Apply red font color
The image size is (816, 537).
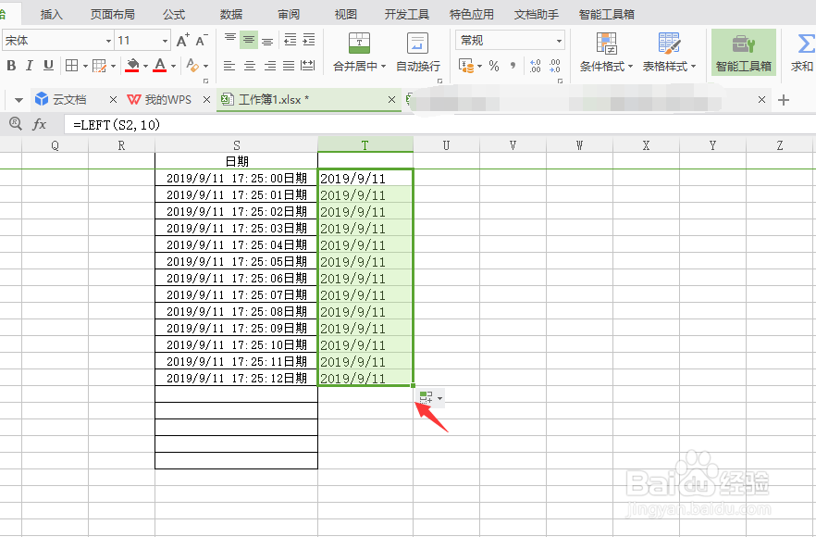[x=160, y=66]
